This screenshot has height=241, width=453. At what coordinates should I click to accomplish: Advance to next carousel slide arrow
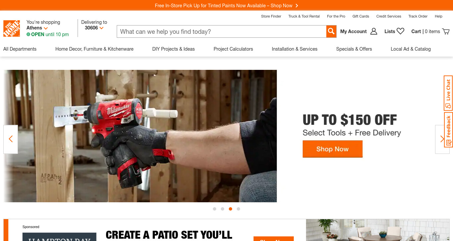pos(442,139)
